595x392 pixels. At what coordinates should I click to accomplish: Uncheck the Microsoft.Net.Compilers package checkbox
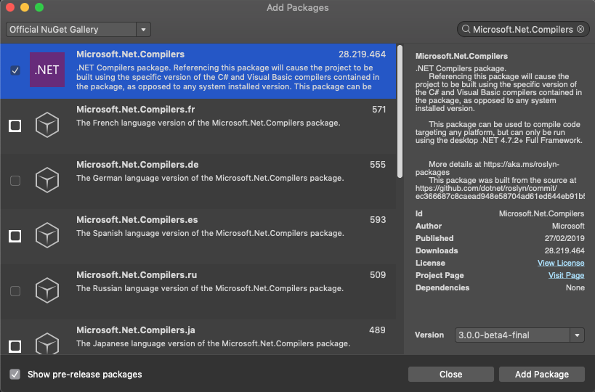[15, 70]
